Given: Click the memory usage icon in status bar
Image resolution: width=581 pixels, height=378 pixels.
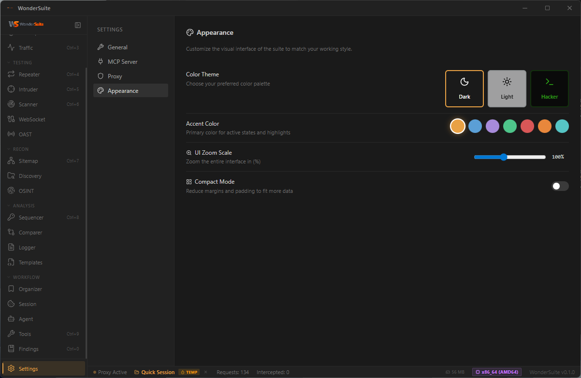Looking at the screenshot, I should point(448,372).
